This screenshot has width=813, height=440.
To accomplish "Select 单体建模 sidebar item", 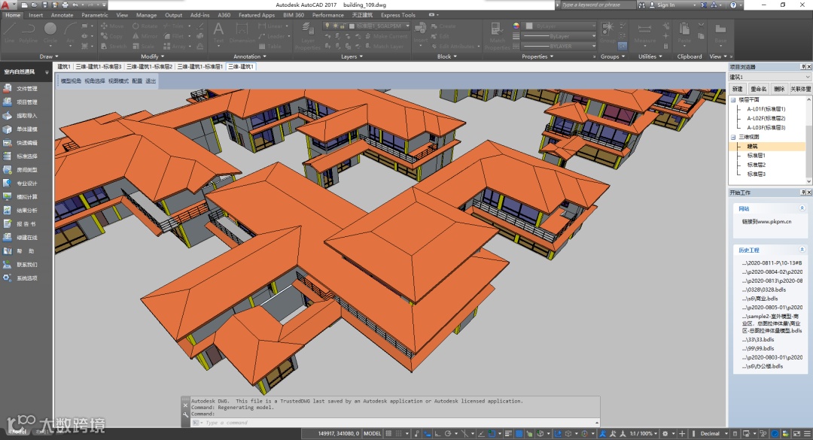I will coord(21,129).
